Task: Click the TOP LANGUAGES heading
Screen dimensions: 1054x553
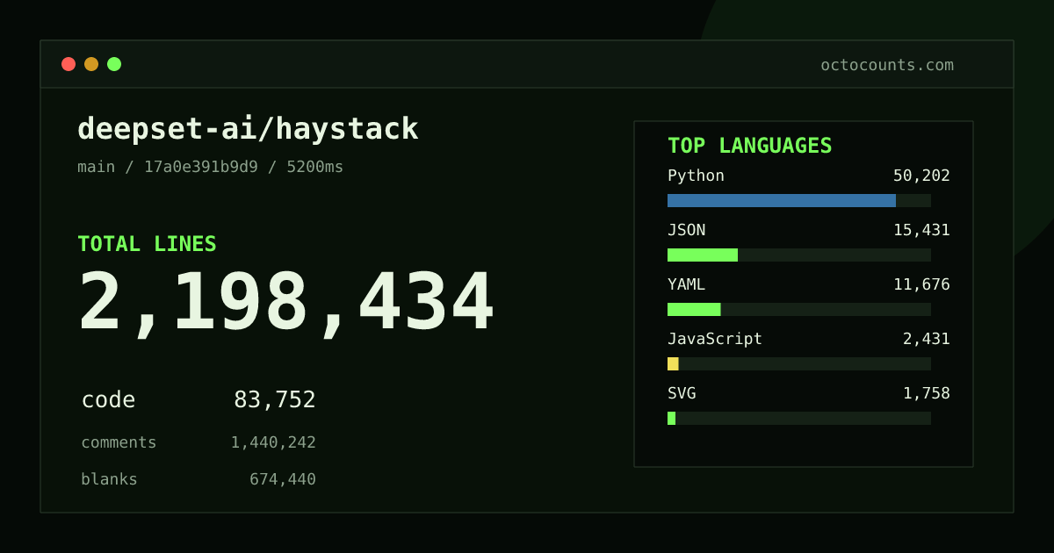Action: click(x=750, y=146)
